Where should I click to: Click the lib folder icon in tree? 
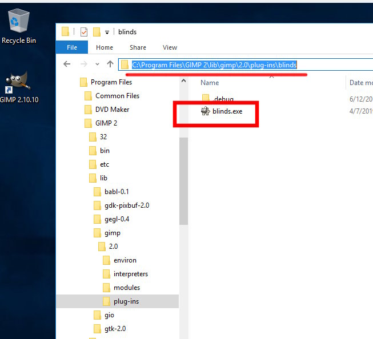pyautogui.click(x=93, y=178)
